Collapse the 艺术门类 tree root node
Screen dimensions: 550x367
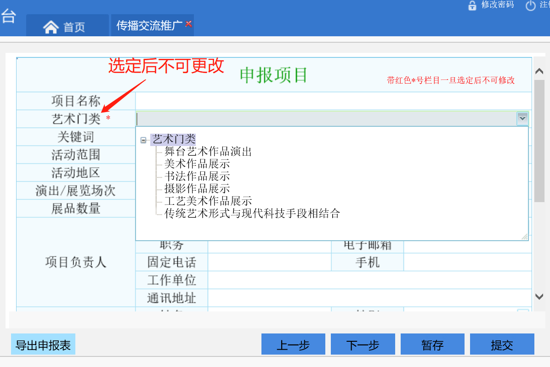143,140
